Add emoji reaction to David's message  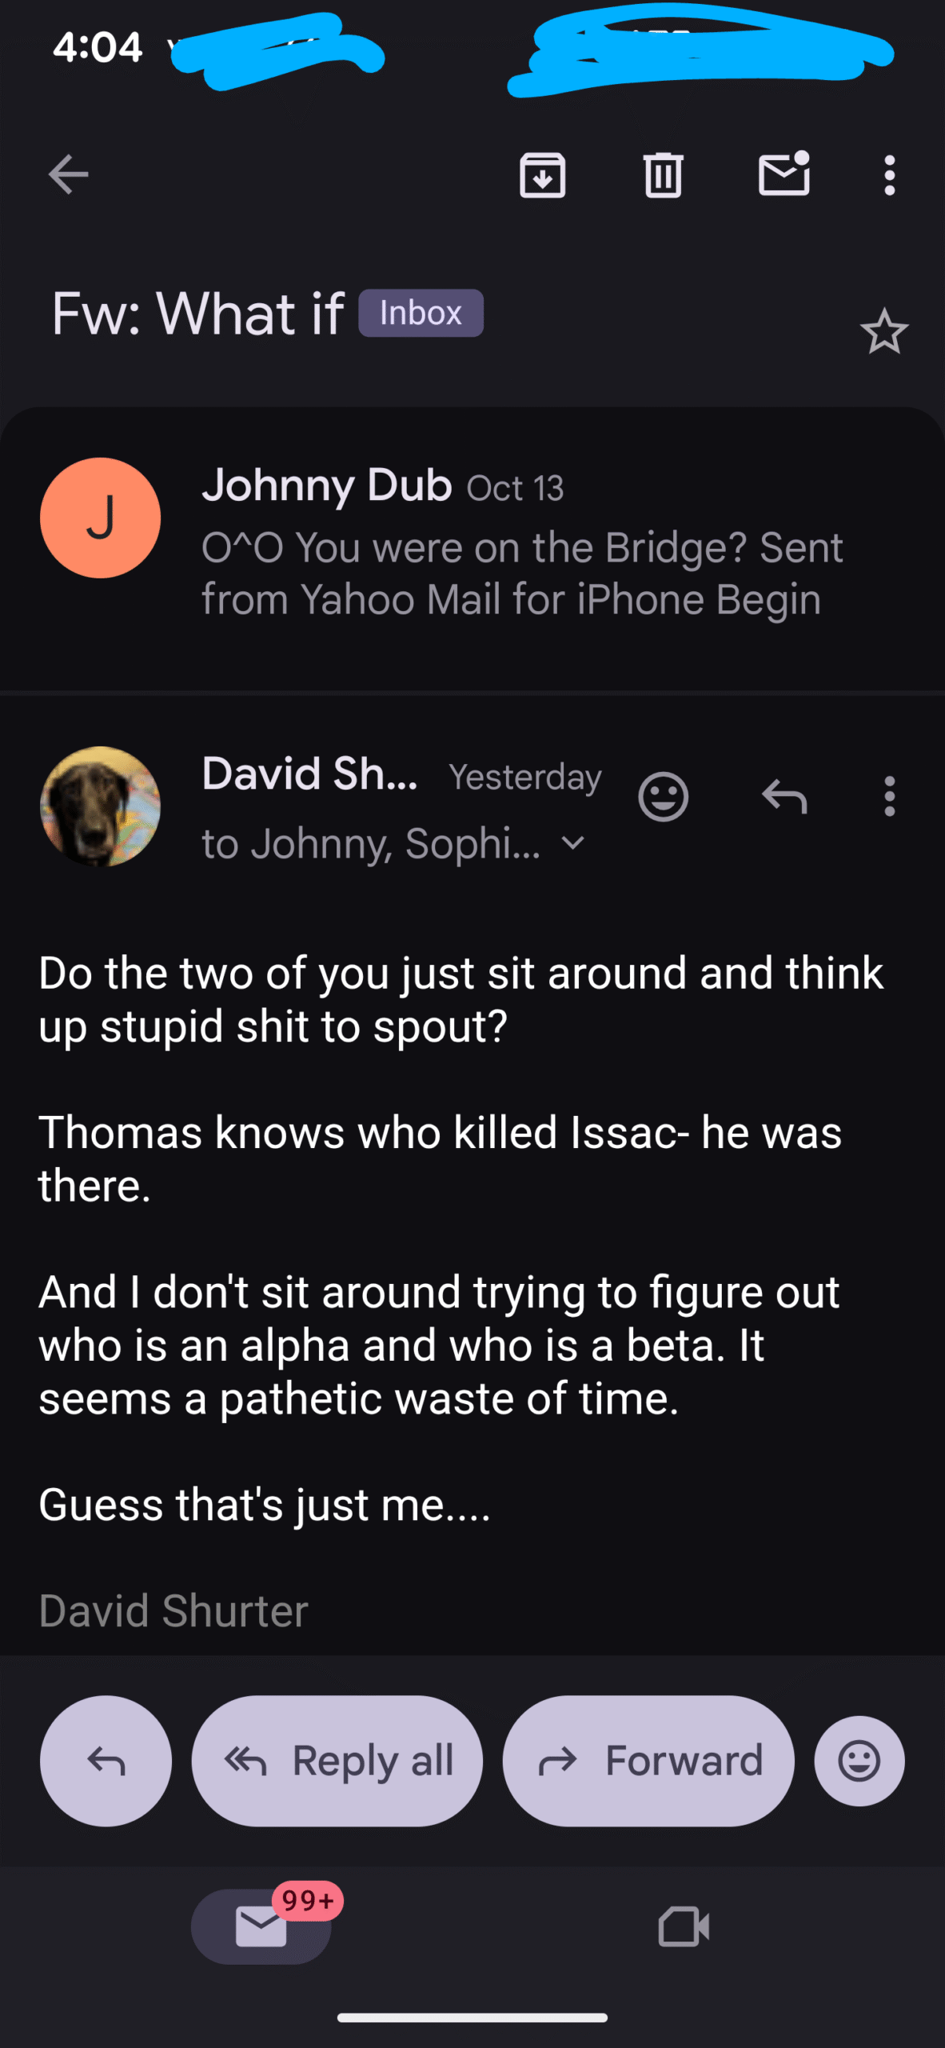coord(663,797)
